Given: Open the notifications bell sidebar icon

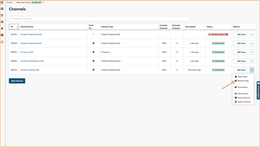Looking at the screenshot, I should point(2,28).
